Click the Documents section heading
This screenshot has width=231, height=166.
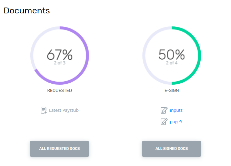[27, 11]
